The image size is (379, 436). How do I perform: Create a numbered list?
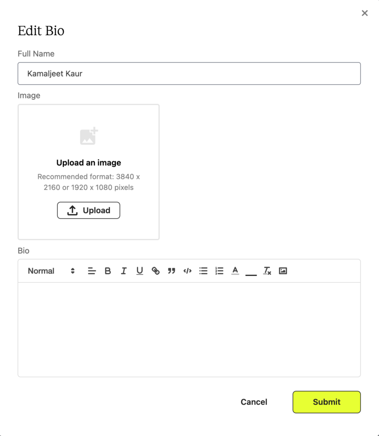220,271
